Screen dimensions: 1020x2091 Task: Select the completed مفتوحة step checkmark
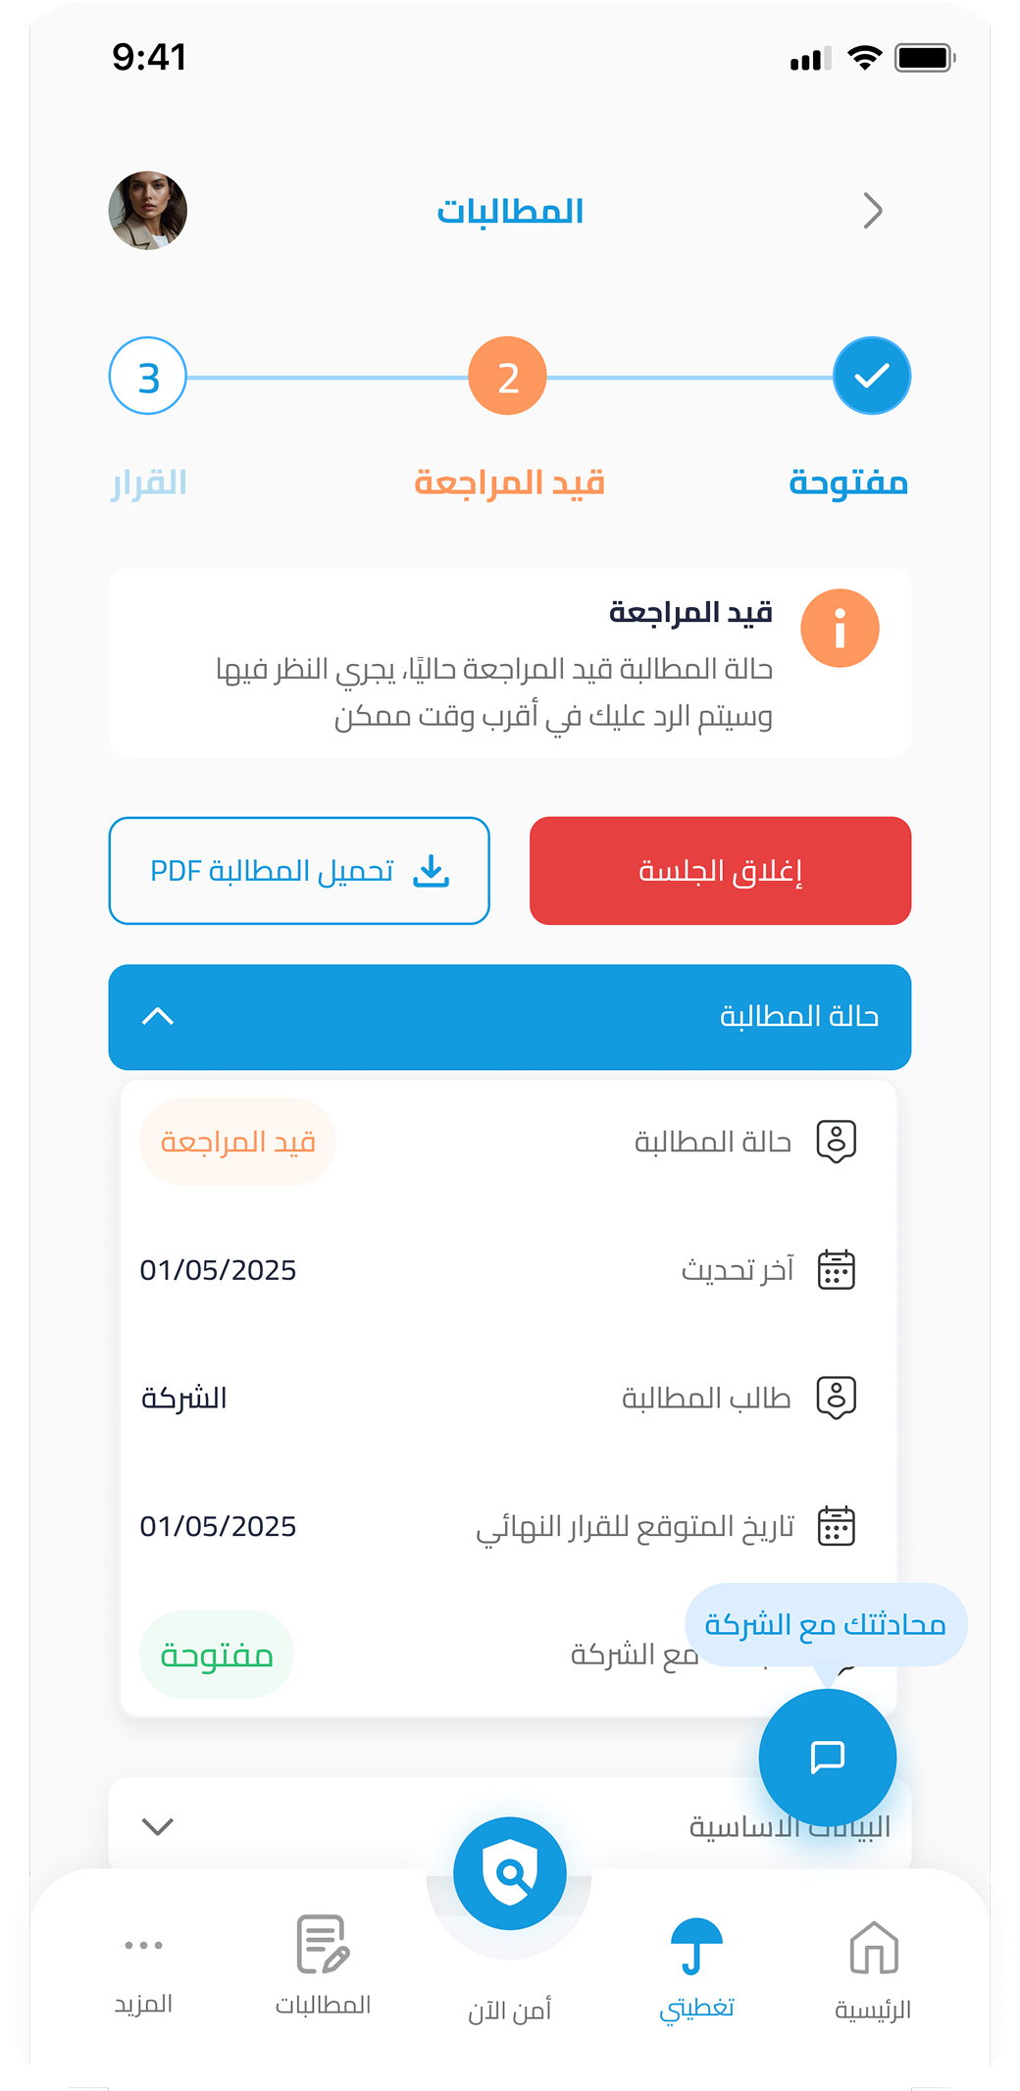click(x=872, y=377)
